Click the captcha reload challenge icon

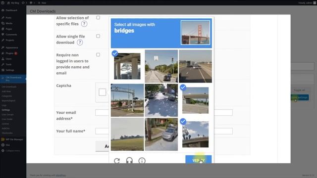click(117, 161)
